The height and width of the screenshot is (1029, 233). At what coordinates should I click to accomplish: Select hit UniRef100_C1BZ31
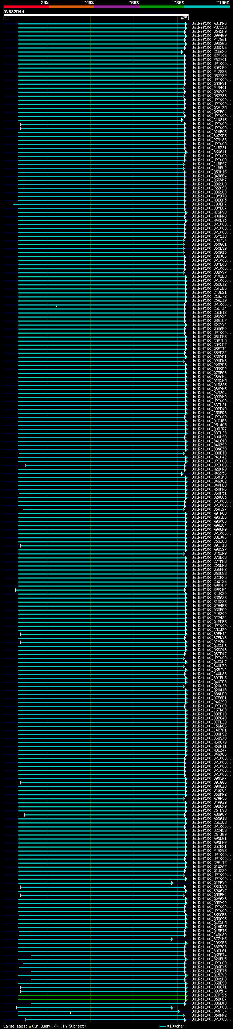click(209, 148)
